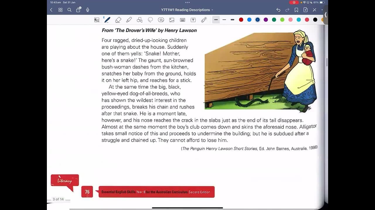Tap the share/export icon
Viewport: 375px width, 210px height.
pyautogui.click(x=78, y=10)
